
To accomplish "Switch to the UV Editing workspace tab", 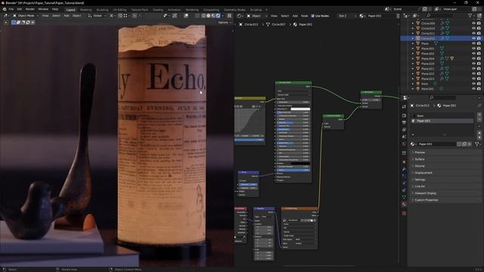I will 119,10.
